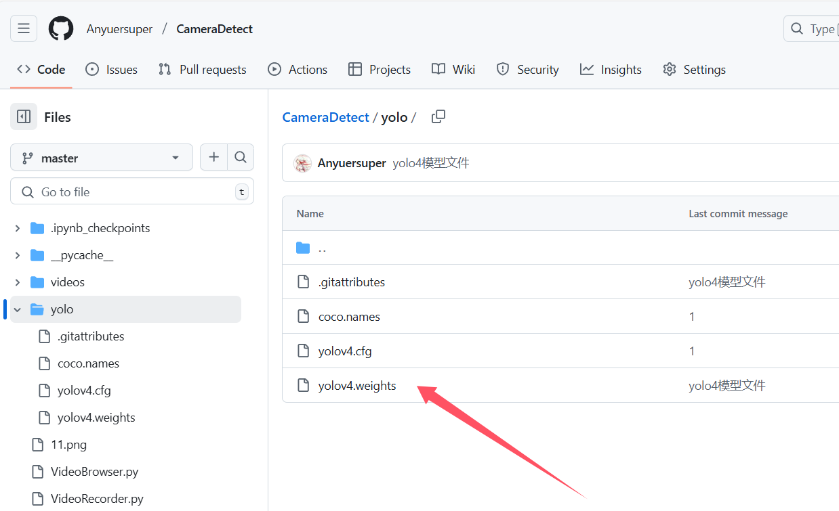
Task: Go to the GitHub homepage logo
Action: [61, 29]
